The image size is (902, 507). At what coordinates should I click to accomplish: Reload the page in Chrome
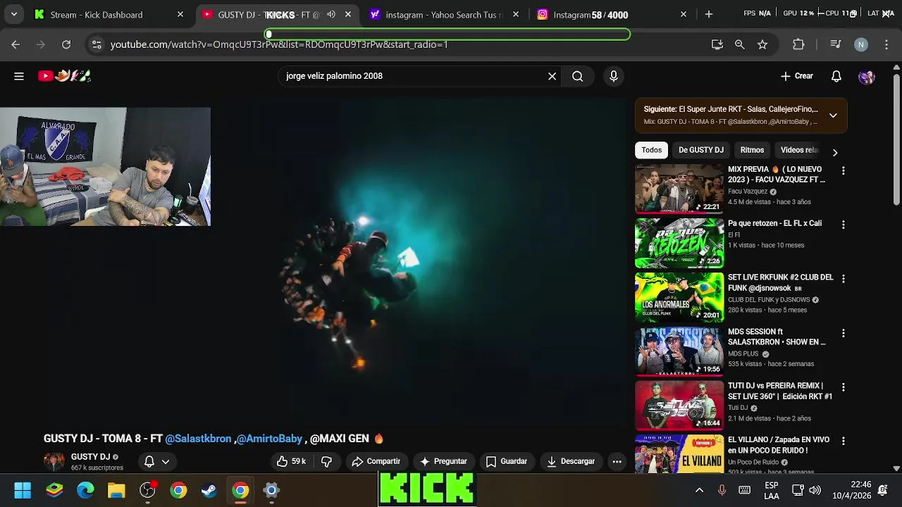point(66,44)
